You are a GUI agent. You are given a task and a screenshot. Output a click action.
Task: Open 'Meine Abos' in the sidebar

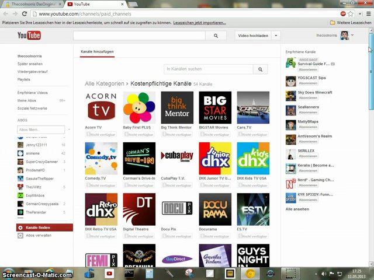coord(27,100)
